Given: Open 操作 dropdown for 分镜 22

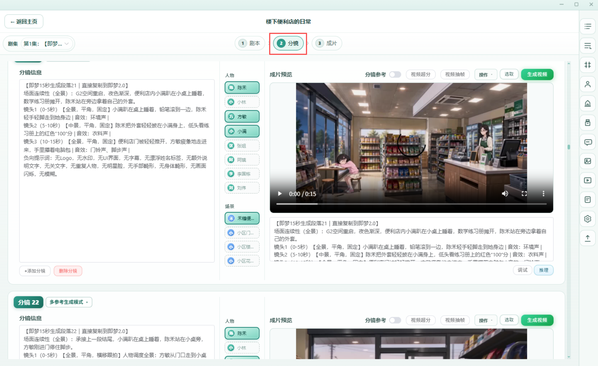Looking at the screenshot, I should pos(486,320).
